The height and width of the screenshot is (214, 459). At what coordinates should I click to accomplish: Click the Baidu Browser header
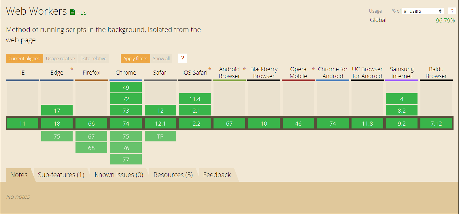(436, 73)
